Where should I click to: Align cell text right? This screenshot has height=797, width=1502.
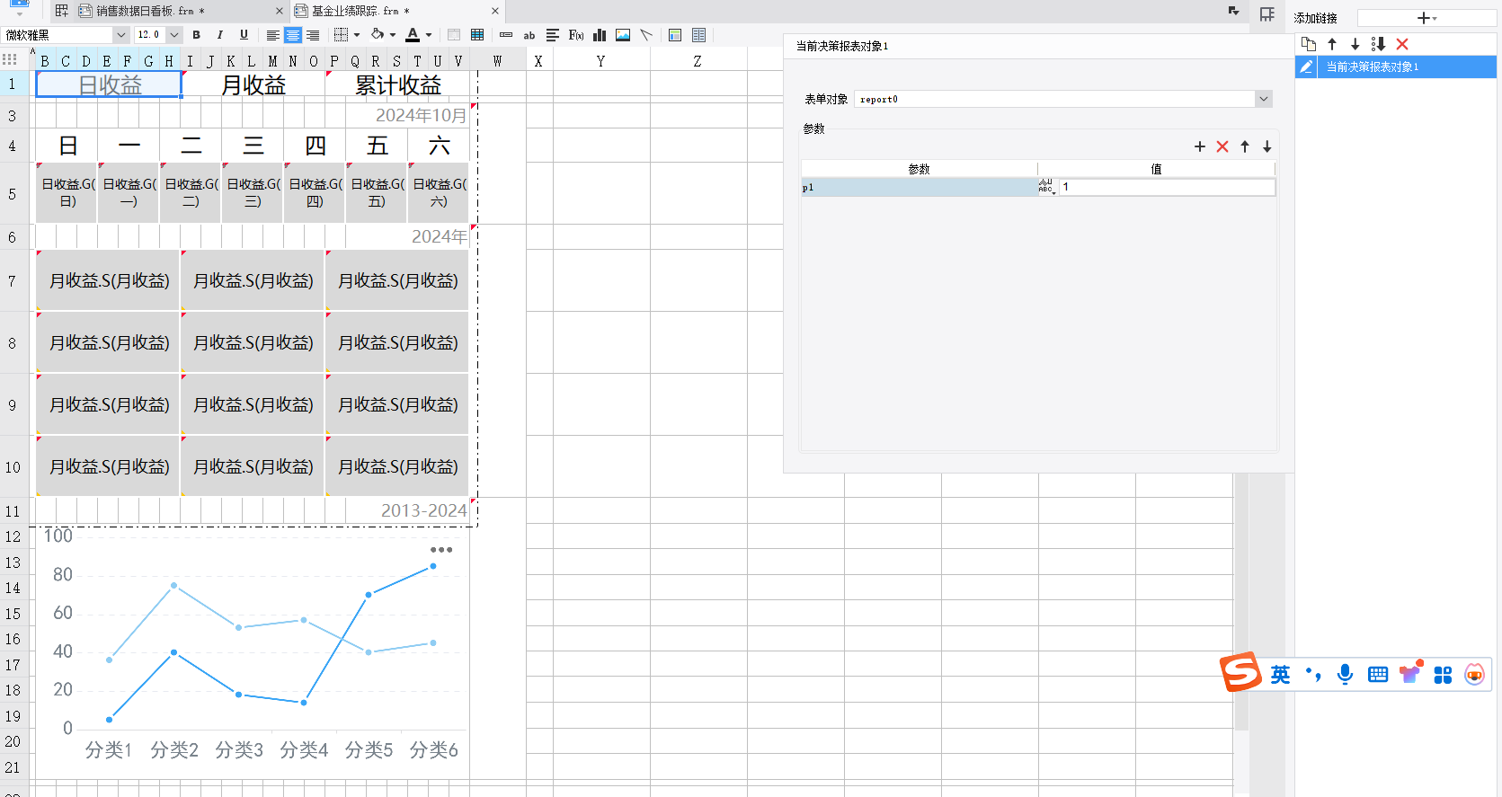coord(313,35)
